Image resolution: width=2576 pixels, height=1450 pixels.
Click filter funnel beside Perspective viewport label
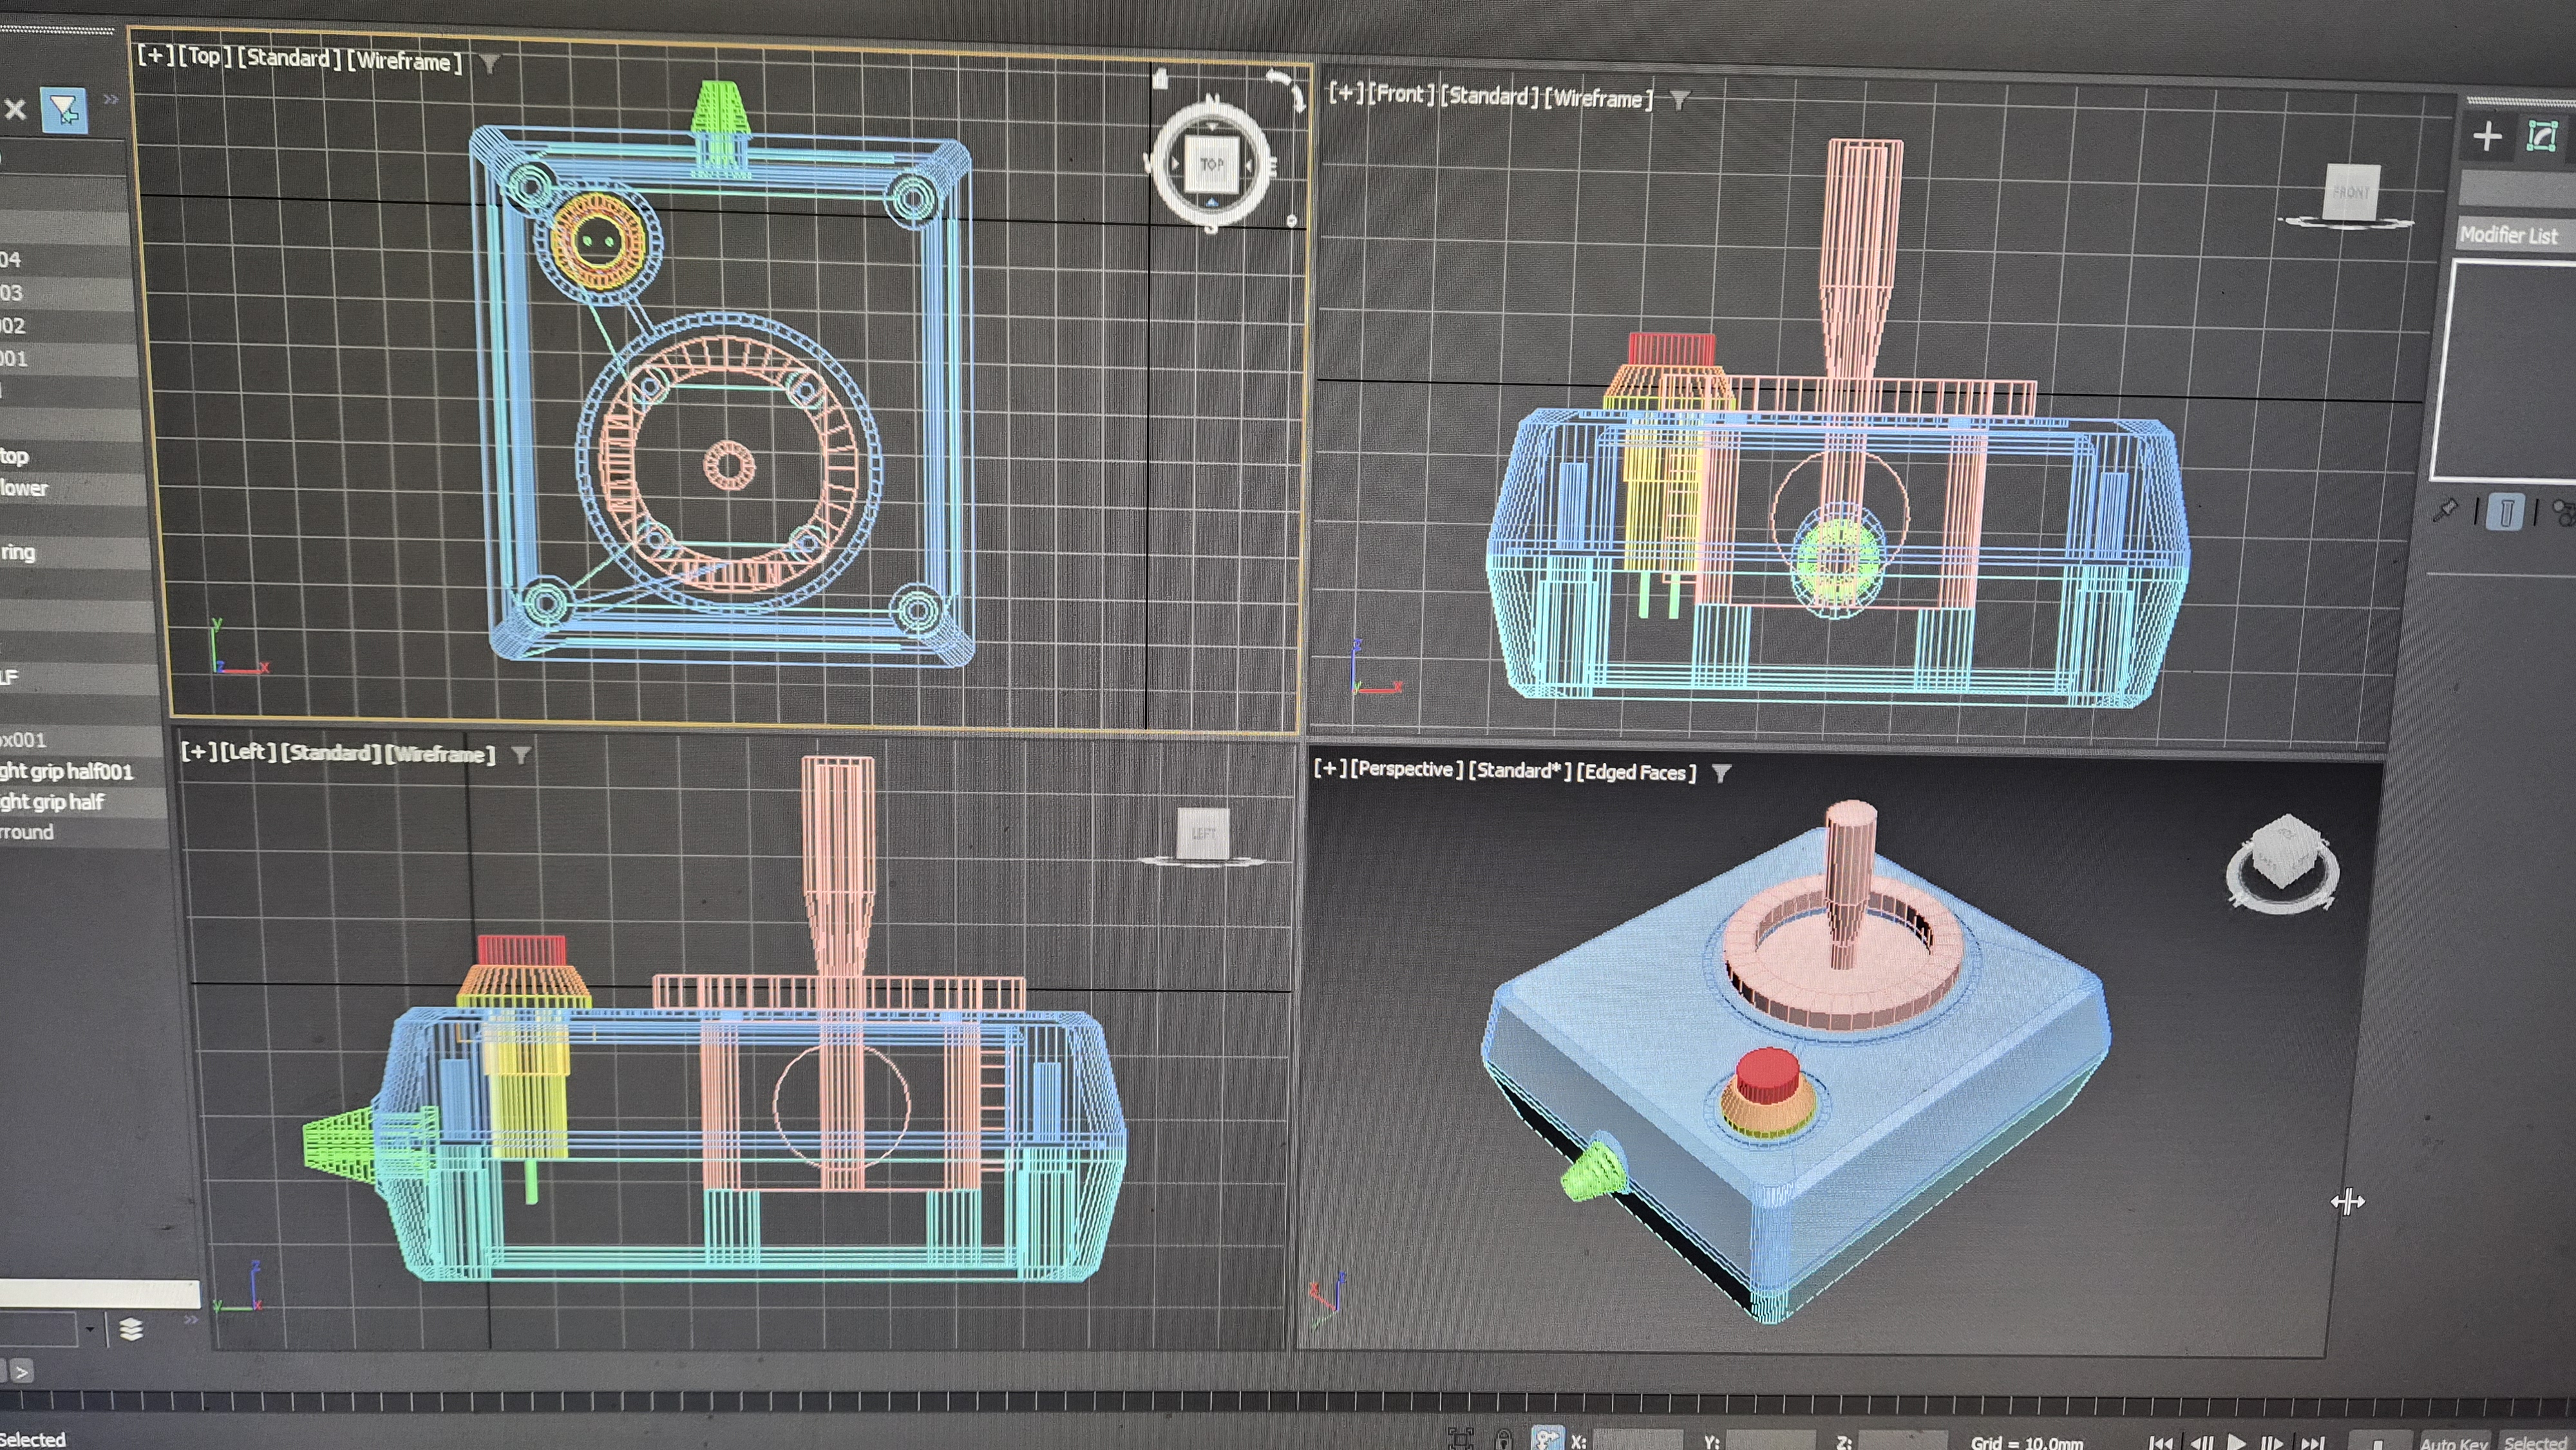1721,773
